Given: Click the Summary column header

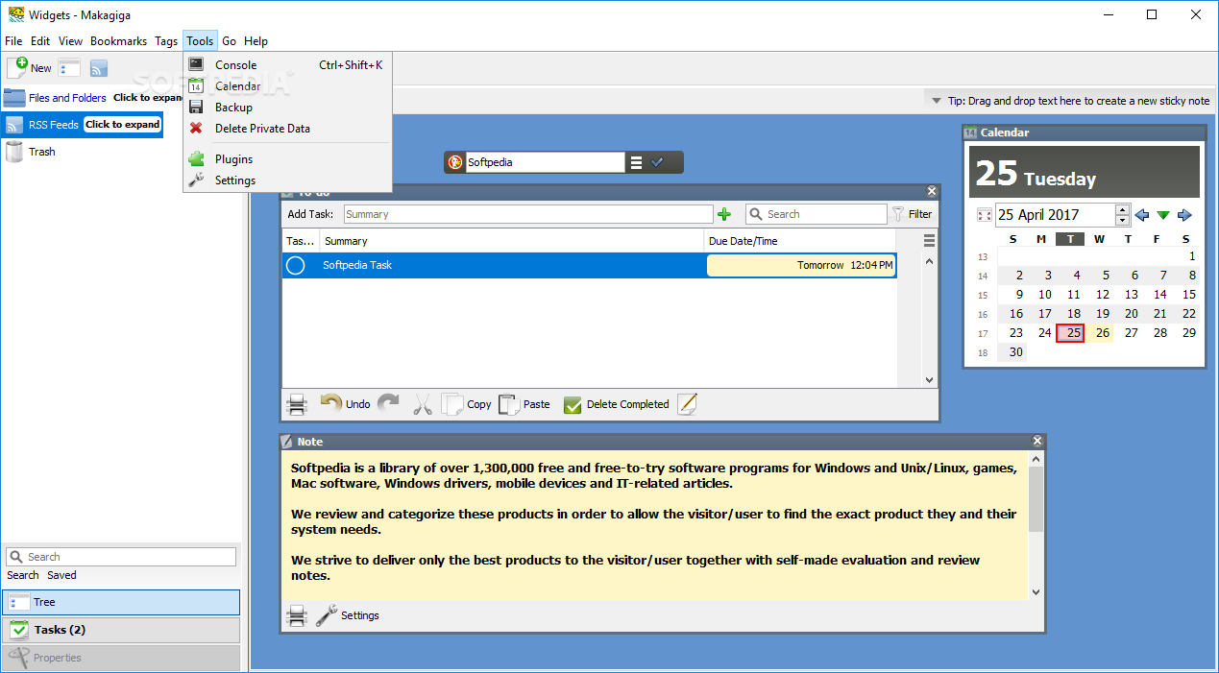Looking at the screenshot, I should pos(512,241).
